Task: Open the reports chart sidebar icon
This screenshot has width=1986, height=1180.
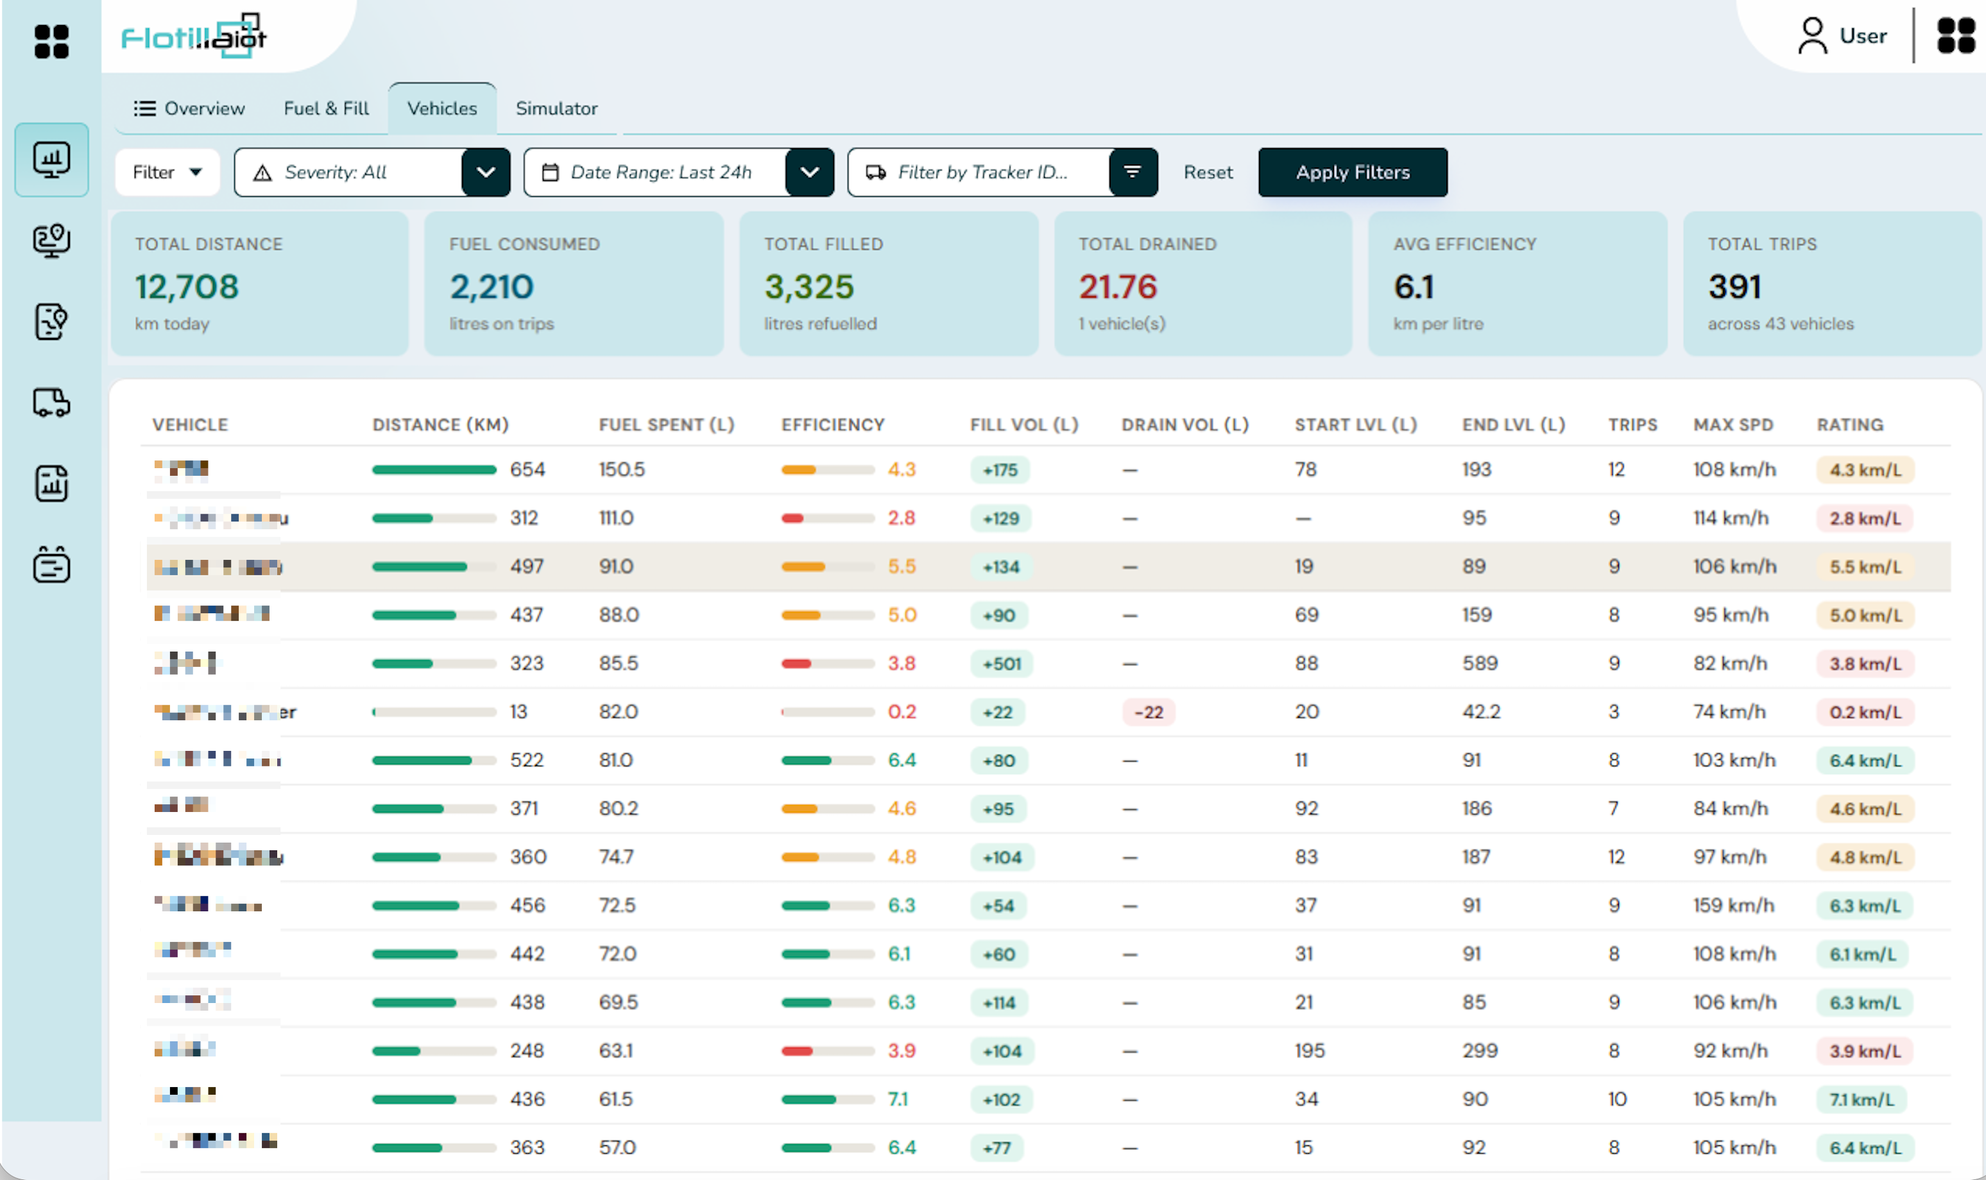Action: (52, 484)
